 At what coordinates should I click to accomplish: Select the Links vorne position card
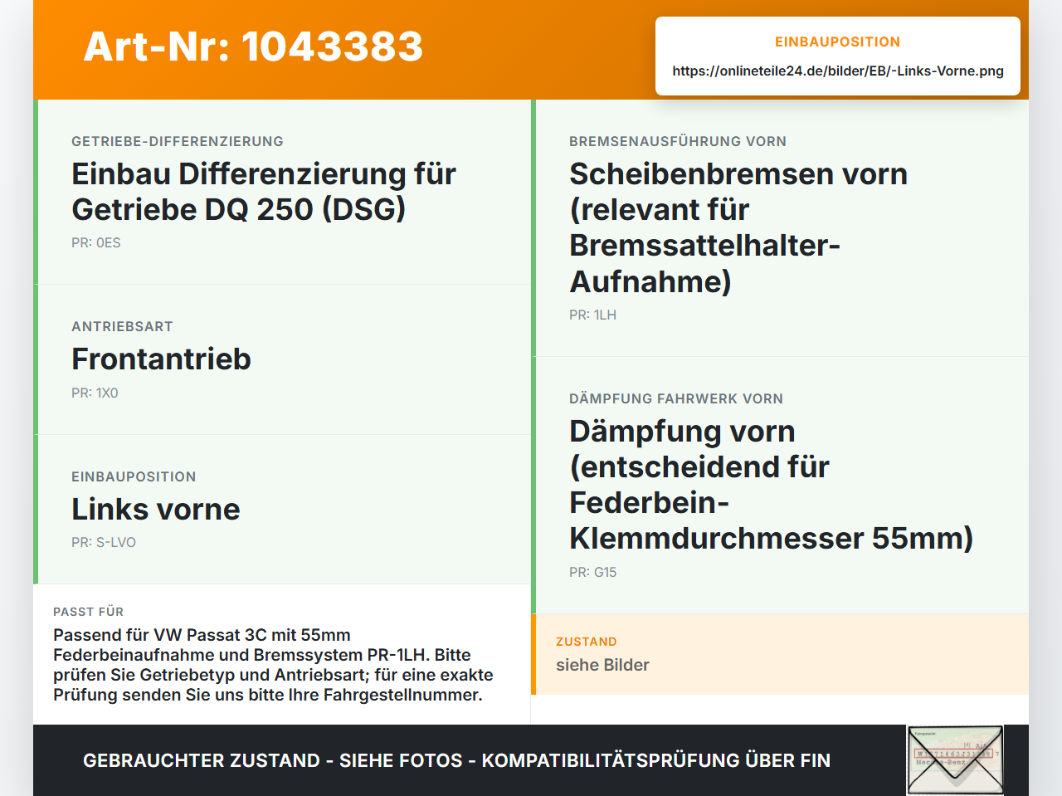[282, 509]
